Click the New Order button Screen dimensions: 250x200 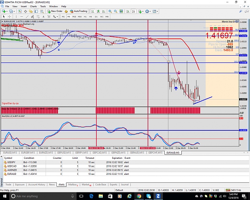(55, 11)
